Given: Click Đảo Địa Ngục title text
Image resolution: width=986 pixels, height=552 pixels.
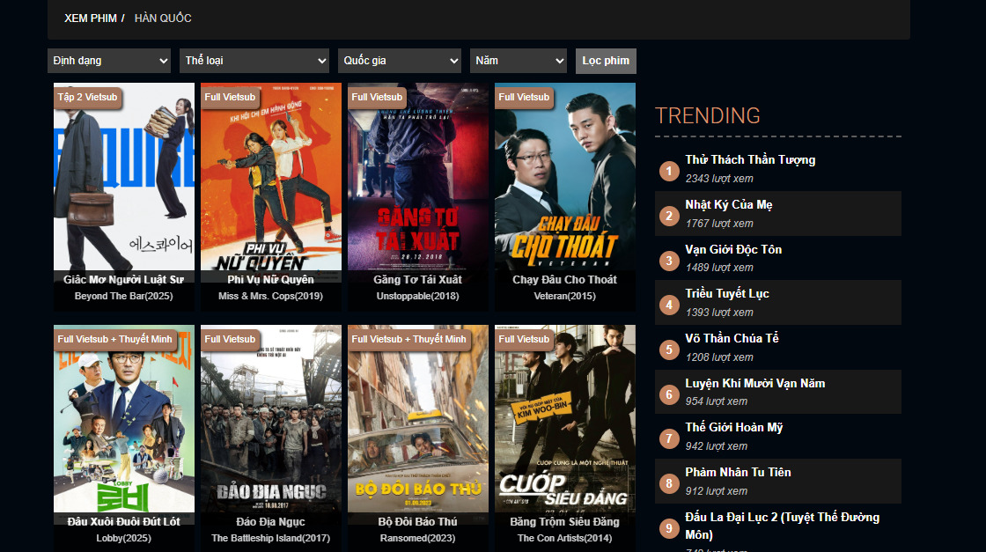Looking at the screenshot, I should pyautogui.click(x=271, y=522).
